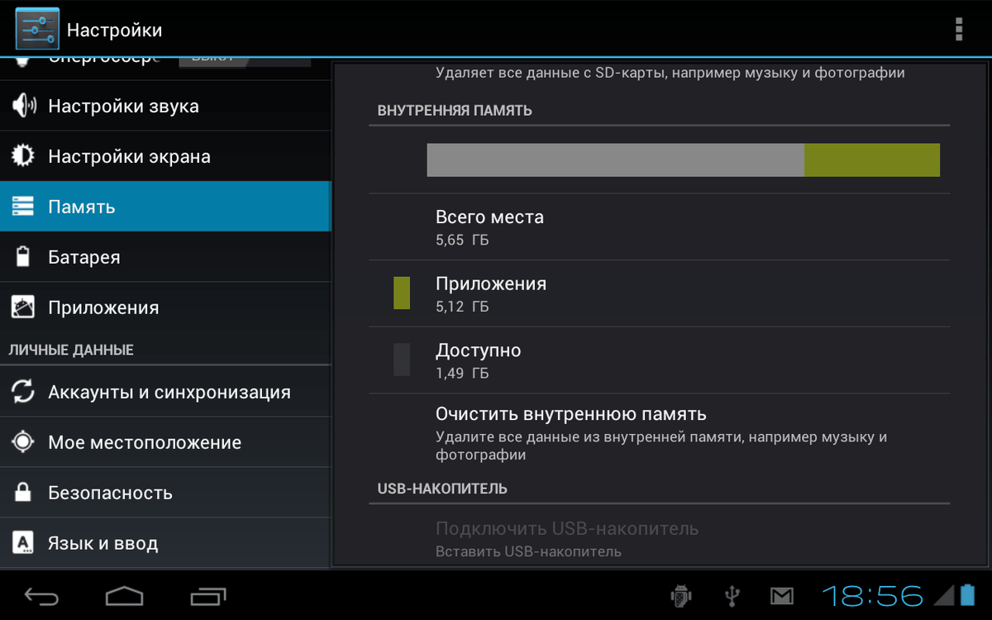Open Настройки экрана display settings
Screen dimensions: 992x620
pos(165,156)
